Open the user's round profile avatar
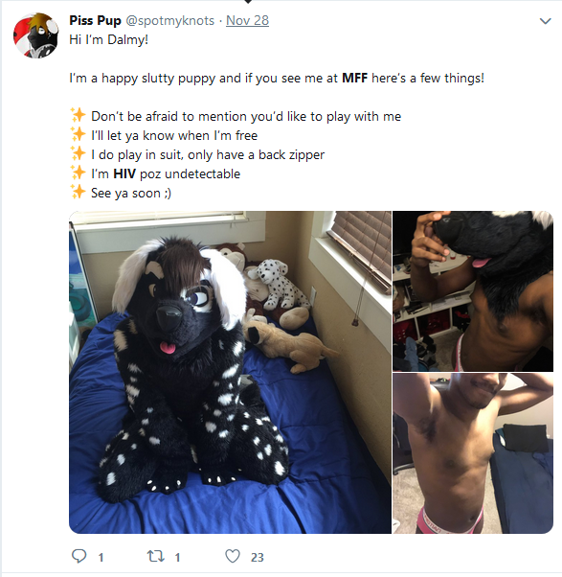This screenshot has width=562, height=577. tap(35, 35)
